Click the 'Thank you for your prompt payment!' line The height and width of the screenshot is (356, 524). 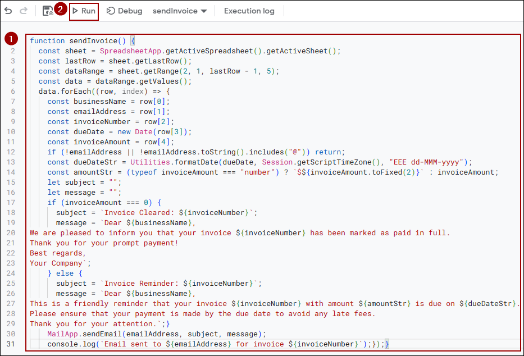(104, 243)
